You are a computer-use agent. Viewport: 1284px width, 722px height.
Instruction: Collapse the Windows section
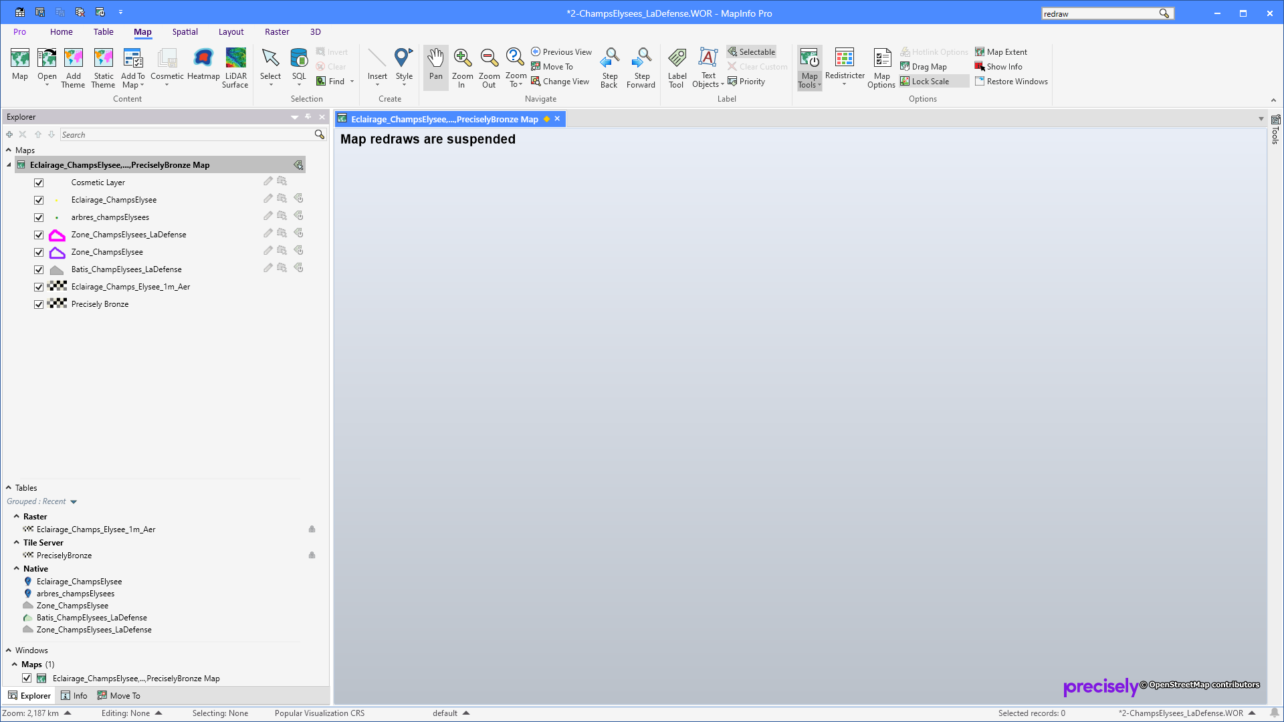pyautogui.click(x=9, y=650)
